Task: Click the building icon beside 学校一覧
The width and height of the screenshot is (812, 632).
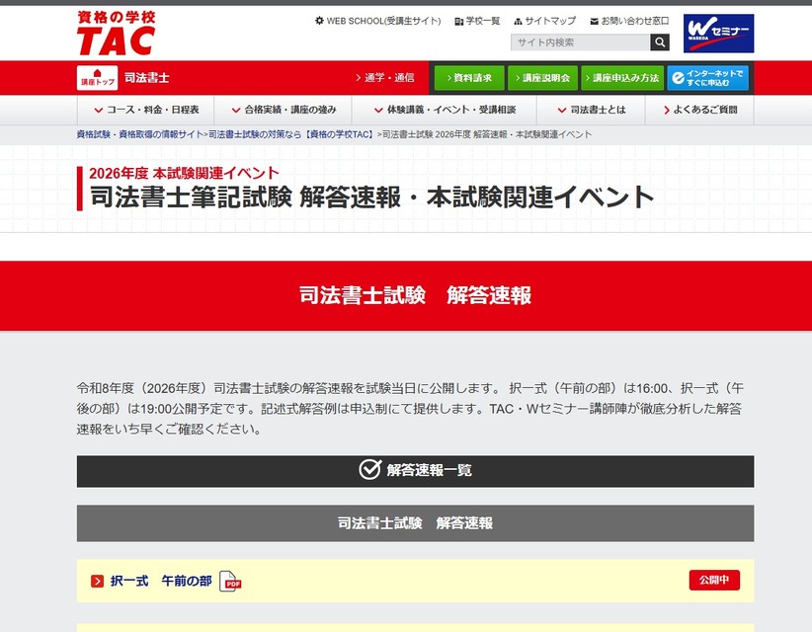Action: [458, 21]
